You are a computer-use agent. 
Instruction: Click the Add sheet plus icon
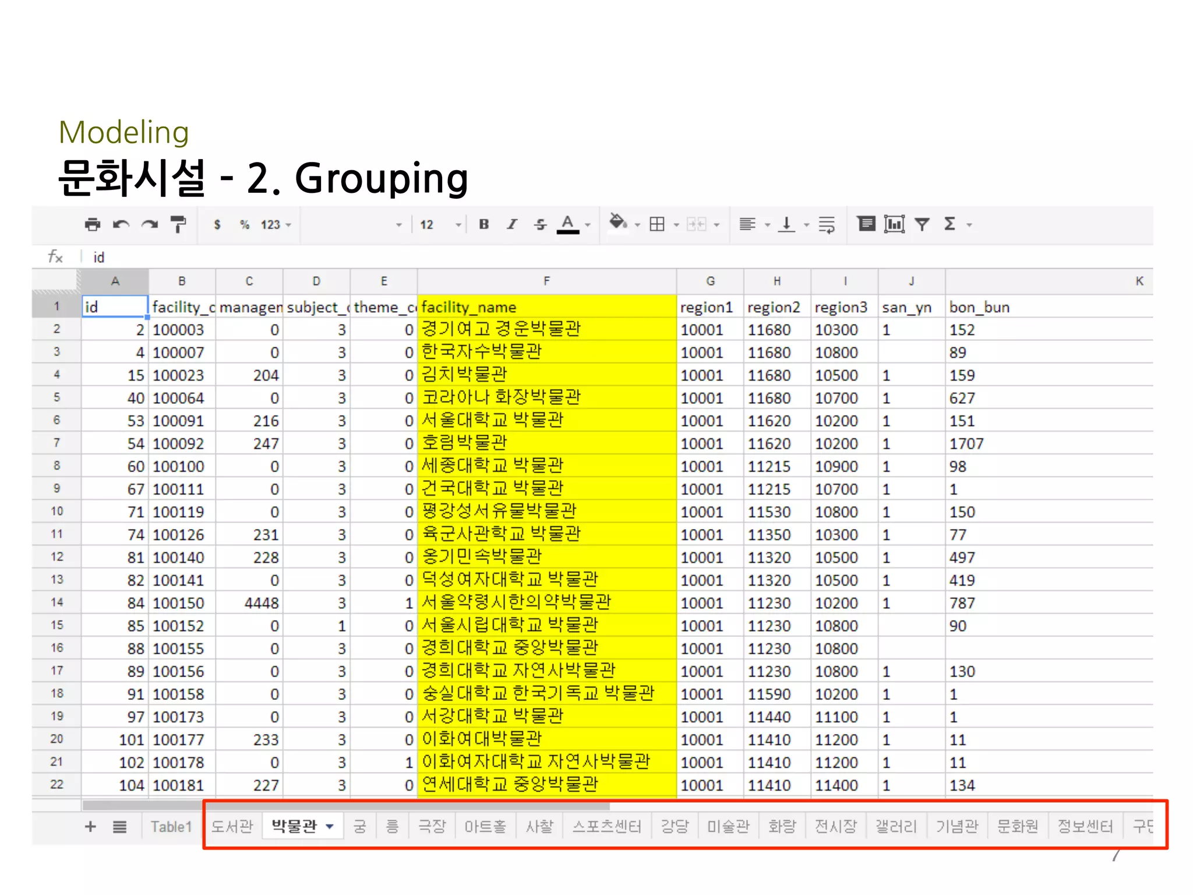tap(90, 826)
